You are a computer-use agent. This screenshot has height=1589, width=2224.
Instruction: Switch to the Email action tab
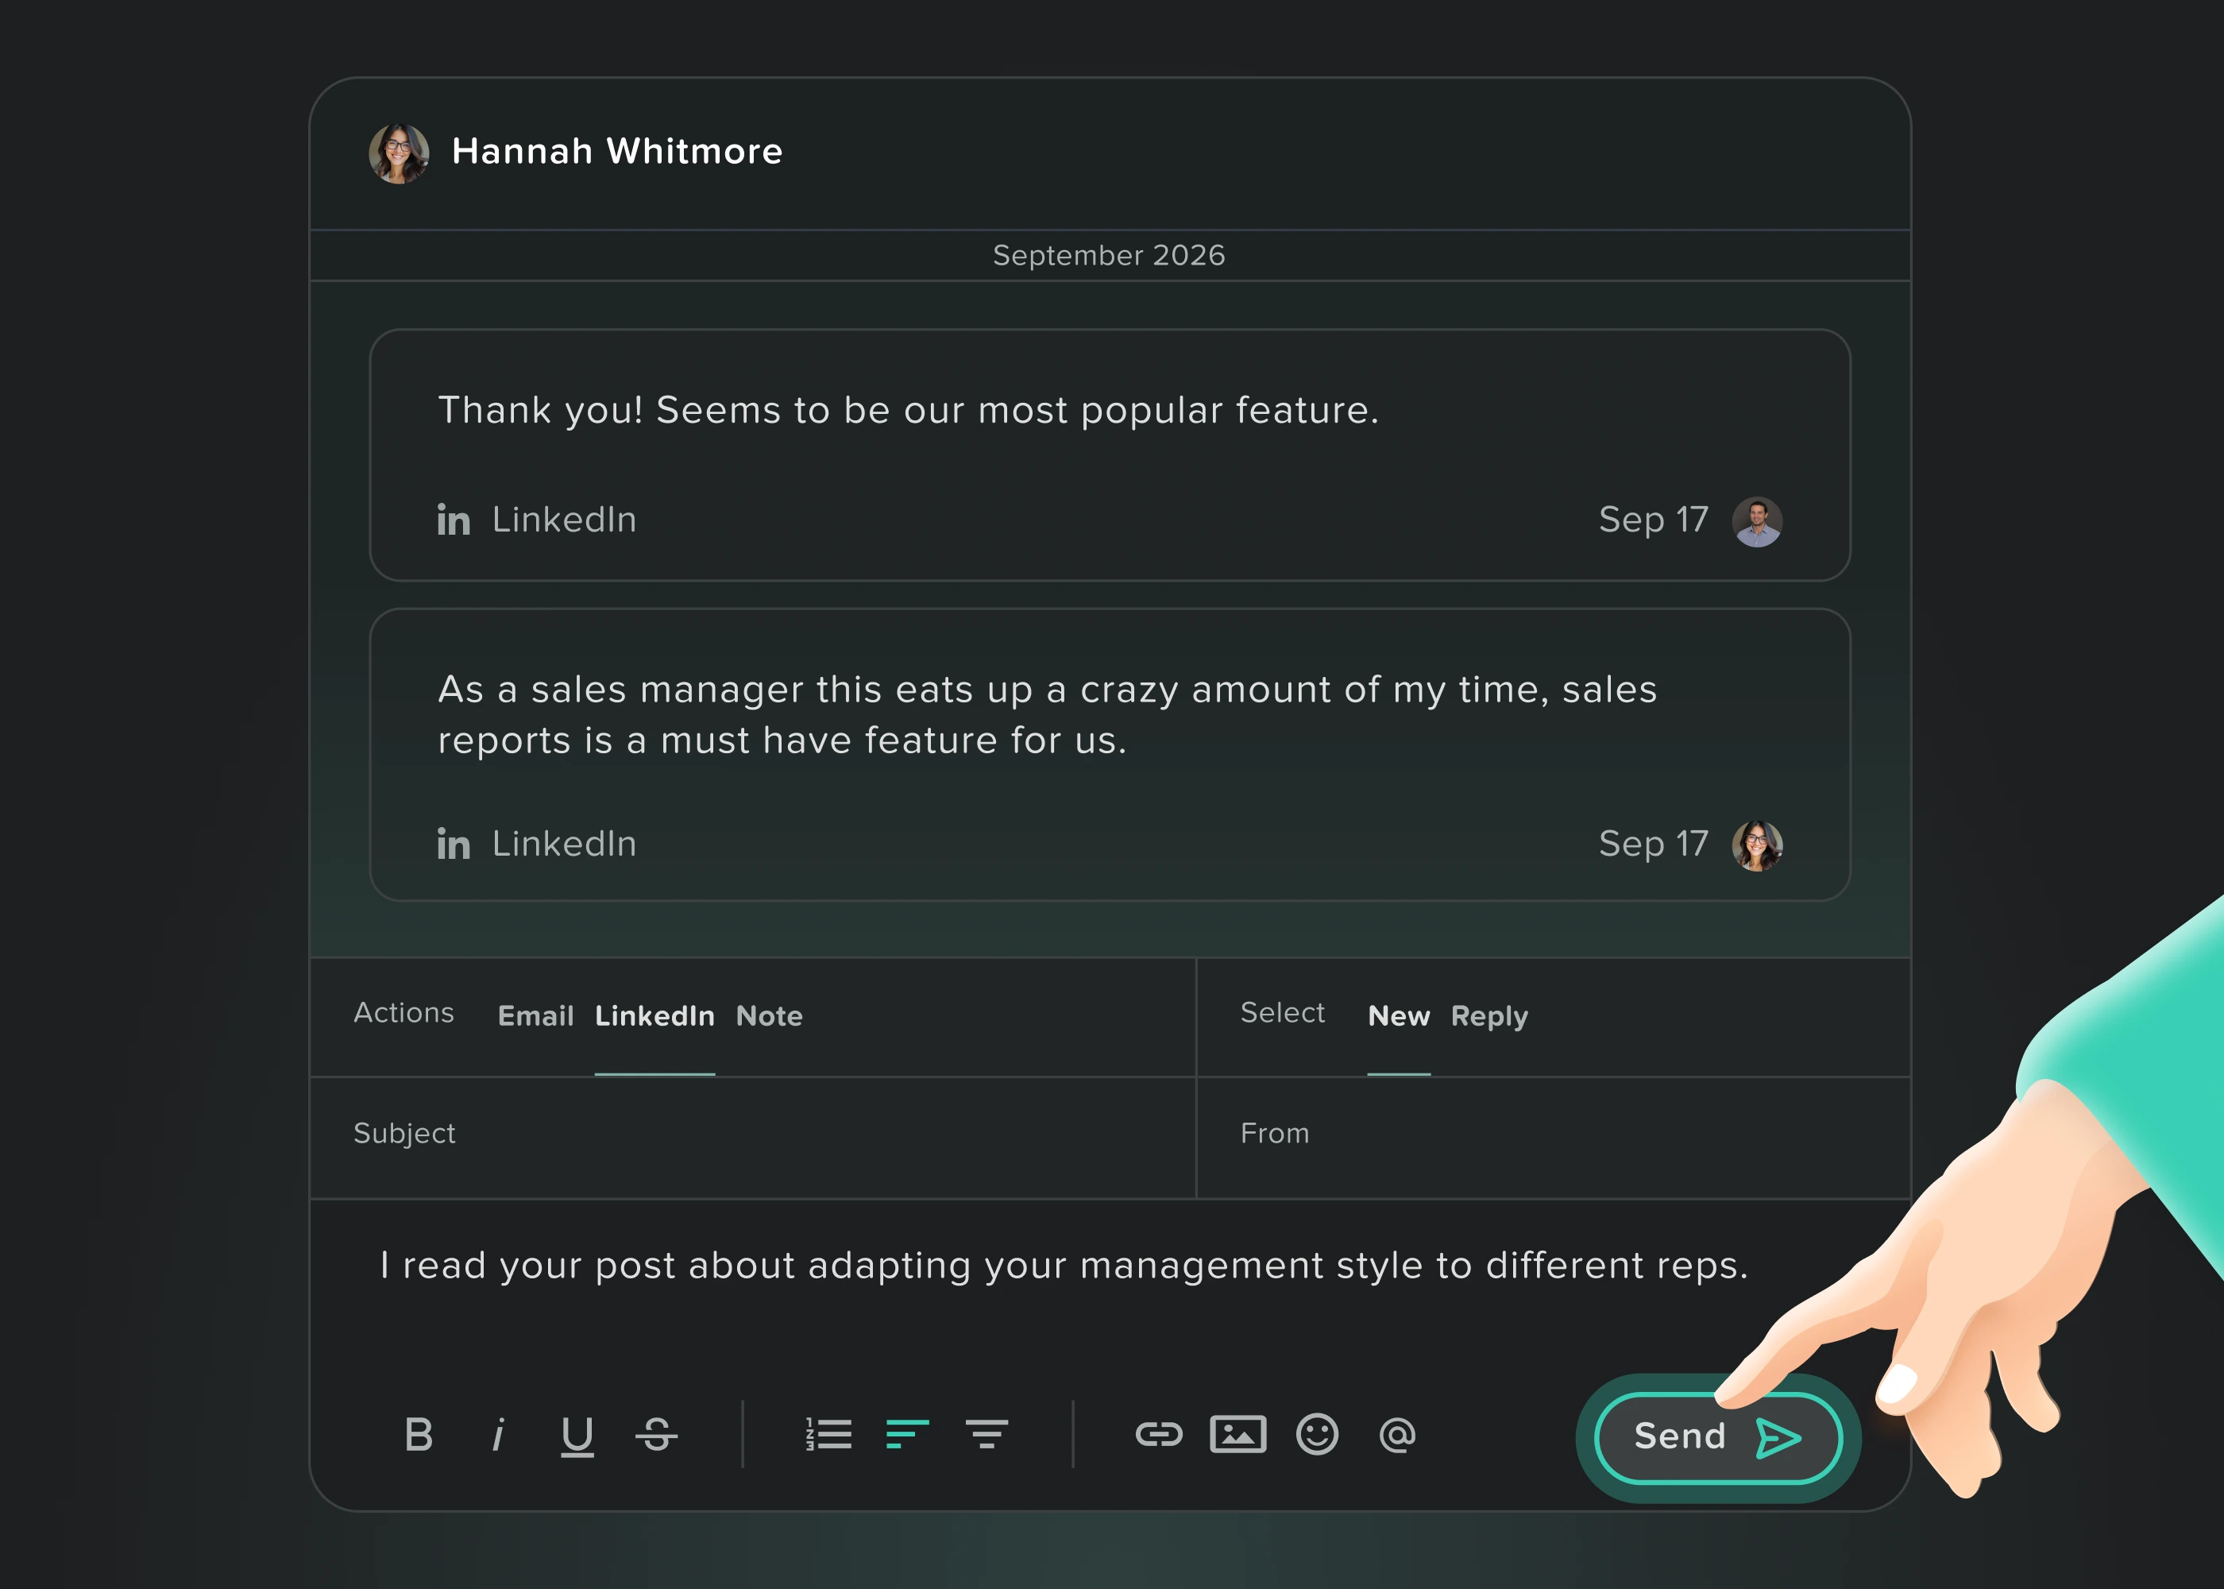(535, 1015)
